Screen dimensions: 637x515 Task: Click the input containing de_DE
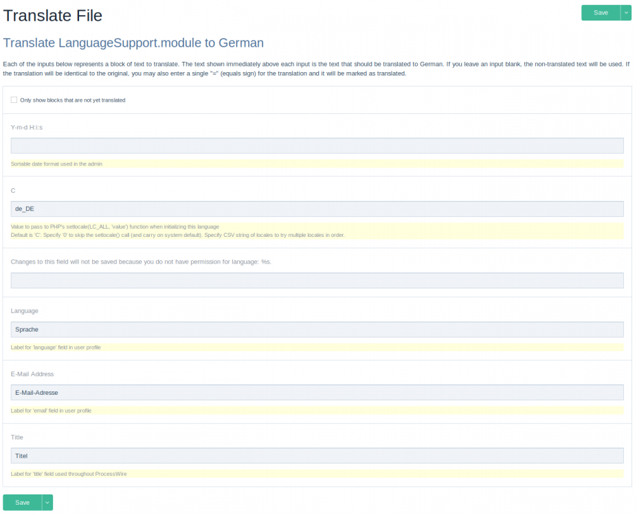coord(317,209)
